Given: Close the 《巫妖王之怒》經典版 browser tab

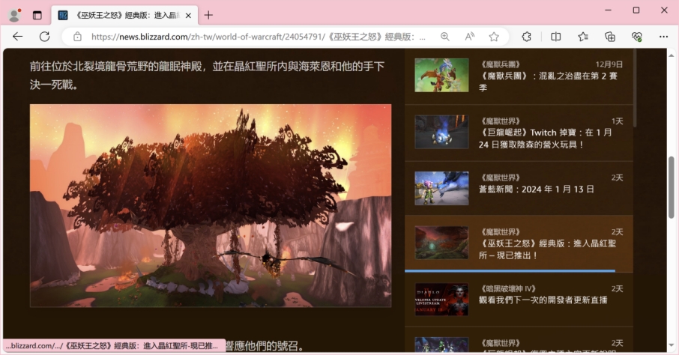Looking at the screenshot, I should pos(188,16).
